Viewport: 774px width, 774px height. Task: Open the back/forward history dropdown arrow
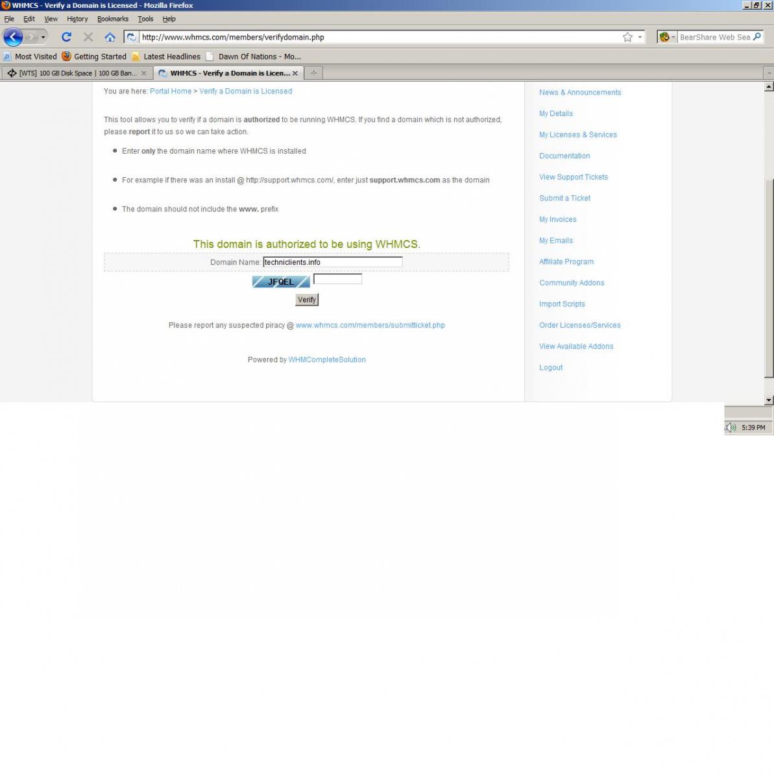tap(43, 37)
